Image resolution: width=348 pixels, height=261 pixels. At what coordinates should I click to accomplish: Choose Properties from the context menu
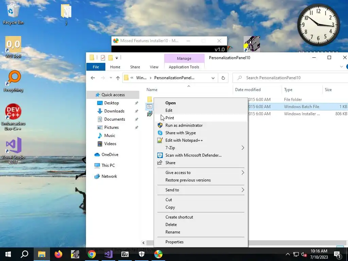pyautogui.click(x=201, y=242)
